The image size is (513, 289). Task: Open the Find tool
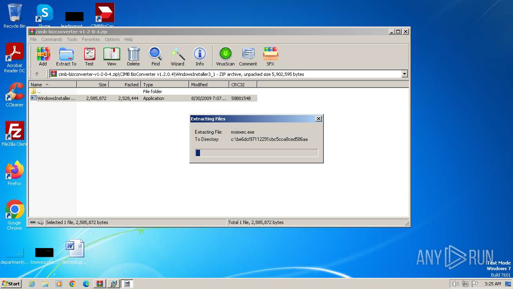[x=156, y=57]
